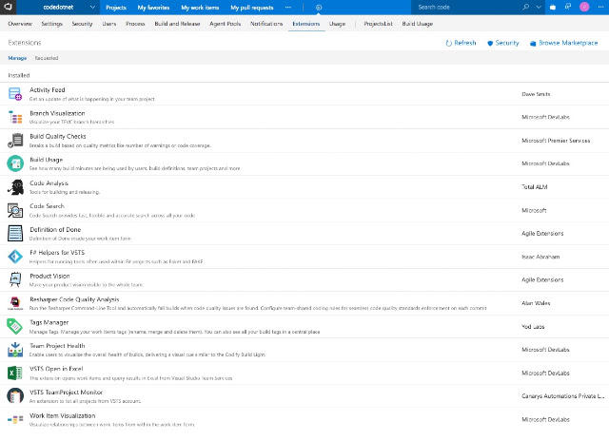
Task: Click in the Search code field
Action: (466, 7)
